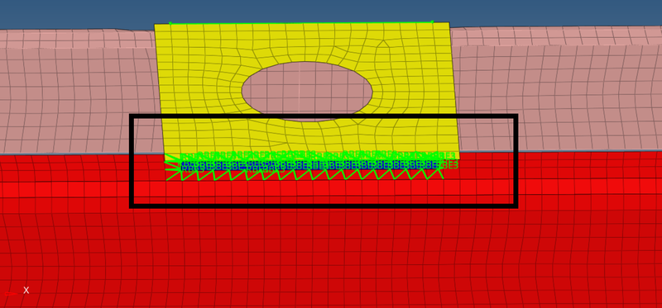Screen dimensions: 662x308
Task: Pick the bright red element row inside the black box
Action: tap(324, 189)
